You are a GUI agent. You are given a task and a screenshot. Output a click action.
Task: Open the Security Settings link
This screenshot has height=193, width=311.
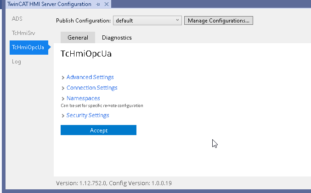(x=88, y=115)
